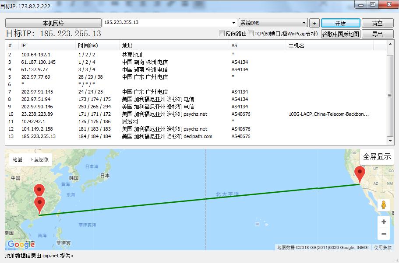This screenshot has height=263, width=399.
Task: Click the upper red marker in Hunan
Action: pyautogui.click(x=39, y=191)
